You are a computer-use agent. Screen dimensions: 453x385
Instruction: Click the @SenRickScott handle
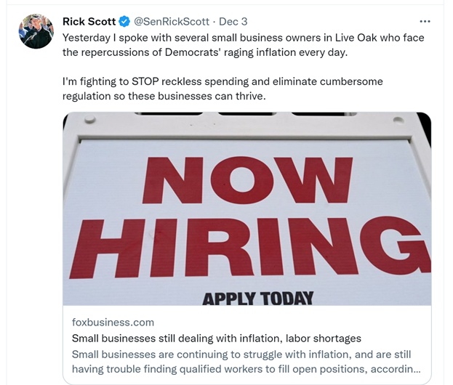click(x=171, y=22)
